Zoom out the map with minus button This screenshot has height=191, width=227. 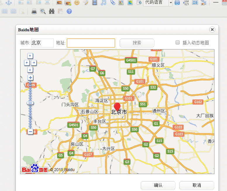coord(30,132)
